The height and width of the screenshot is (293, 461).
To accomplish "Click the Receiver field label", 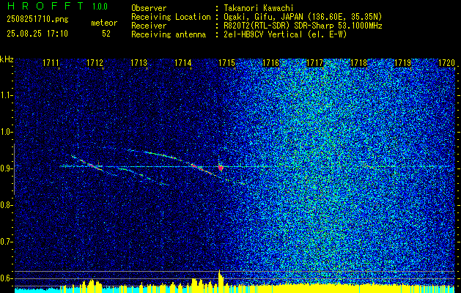I will (149, 26).
